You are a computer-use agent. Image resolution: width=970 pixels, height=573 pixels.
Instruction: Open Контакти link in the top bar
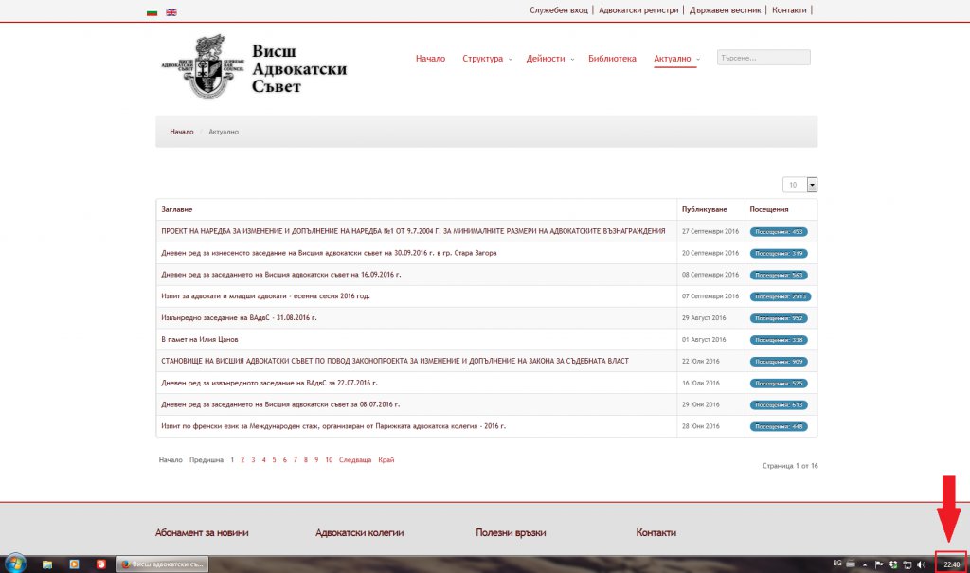pyautogui.click(x=789, y=9)
